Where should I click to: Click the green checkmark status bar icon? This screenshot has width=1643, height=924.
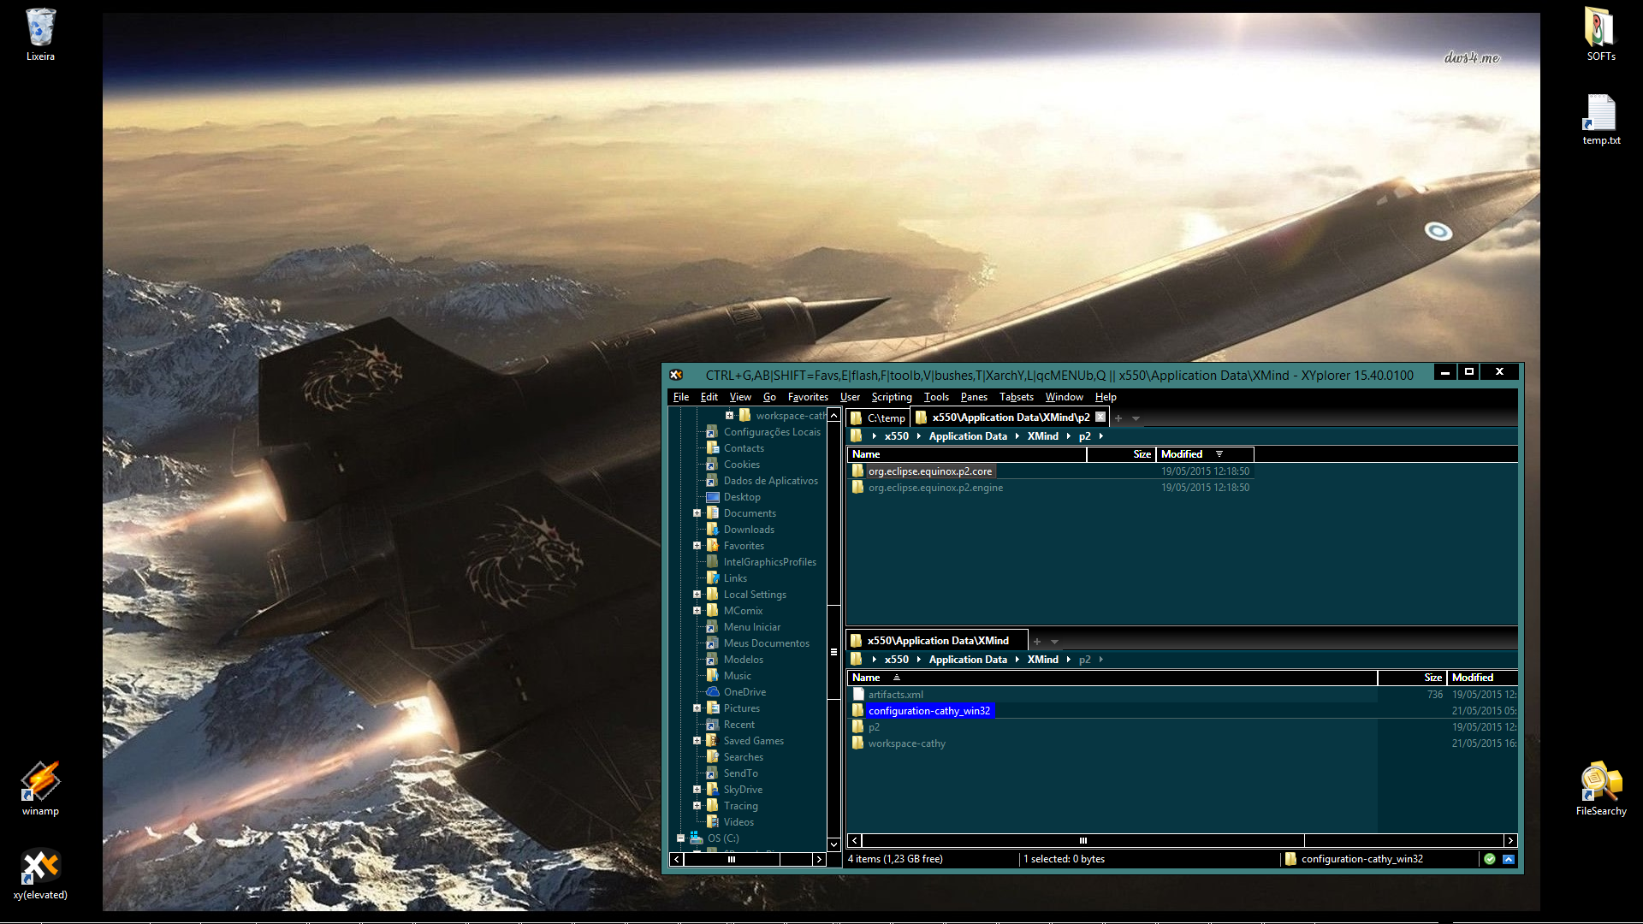1490,859
